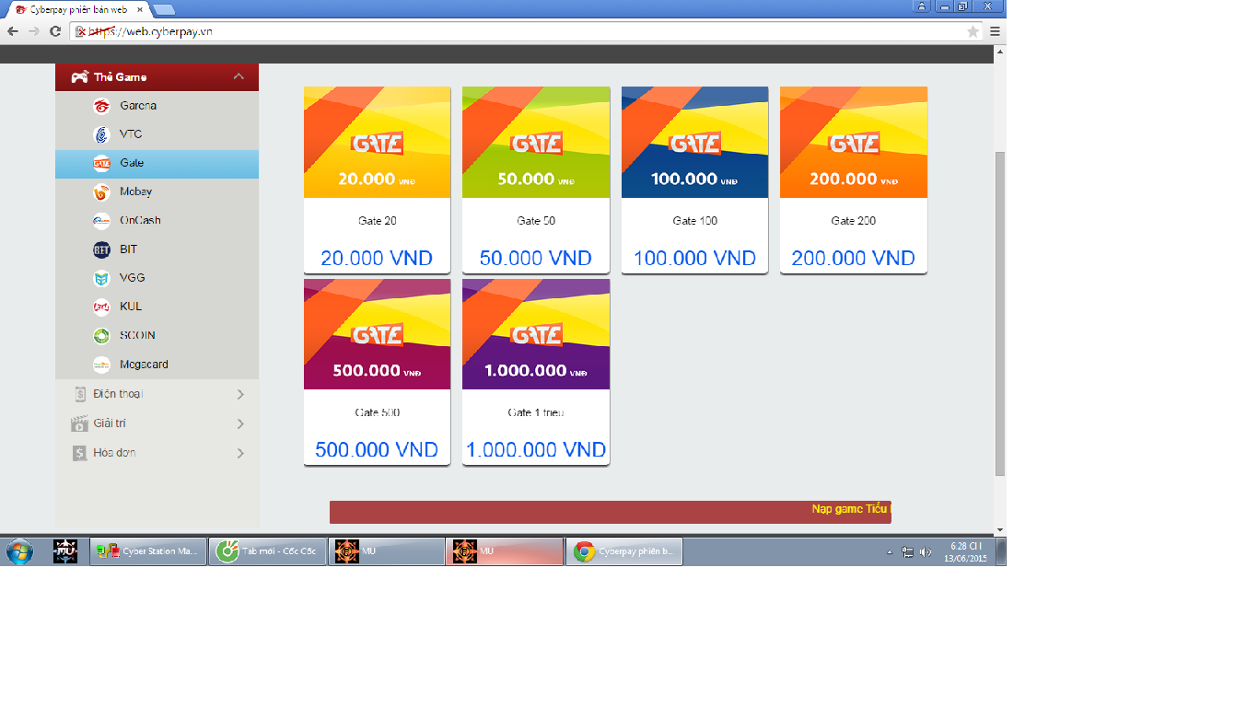Click the Gate logo icon in sidebar
The width and height of the screenshot is (1258, 707).
pos(101,163)
